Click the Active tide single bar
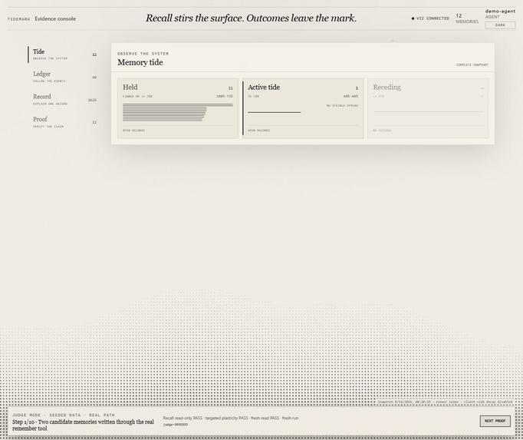 275,113
